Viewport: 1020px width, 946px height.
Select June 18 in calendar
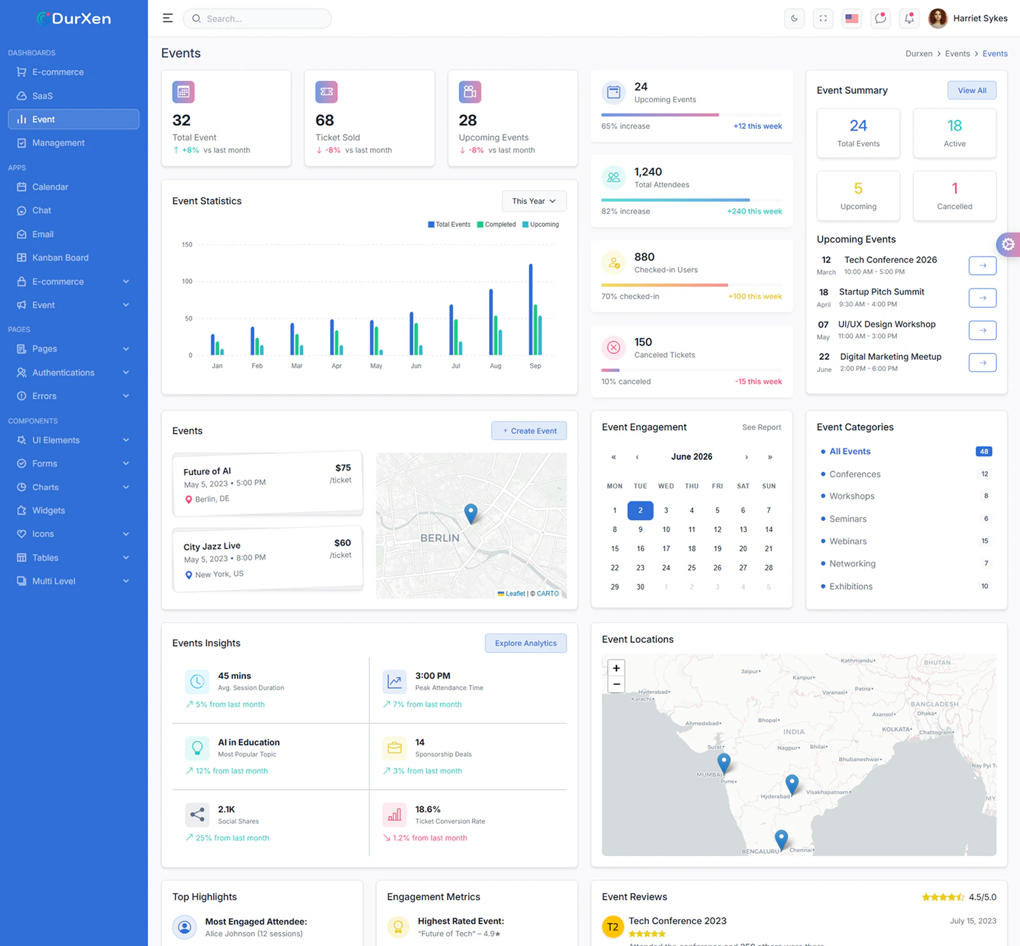point(692,549)
